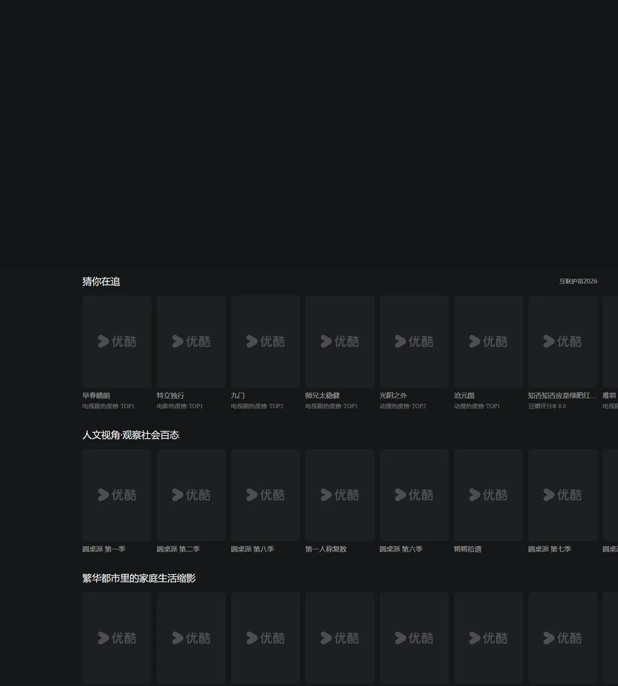
Task: Open the title 圆桌派 第六季
Action: pos(401,549)
